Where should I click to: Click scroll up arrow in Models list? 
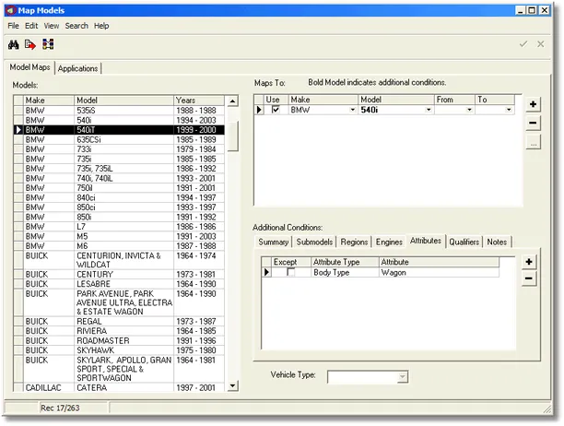coord(233,101)
